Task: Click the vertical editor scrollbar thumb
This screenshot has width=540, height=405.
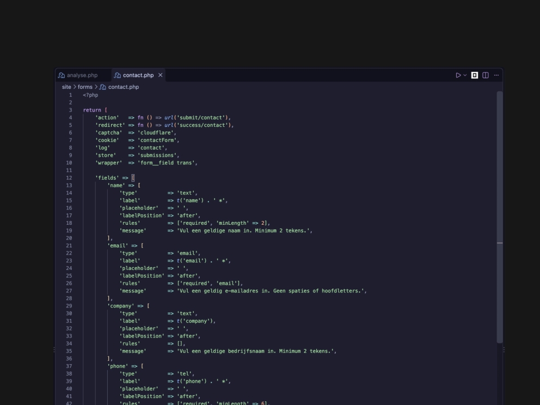Action: (x=500, y=217)
